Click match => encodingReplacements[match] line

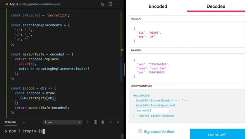(x=54, y=69)
